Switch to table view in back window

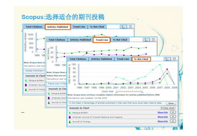(130, 27)
